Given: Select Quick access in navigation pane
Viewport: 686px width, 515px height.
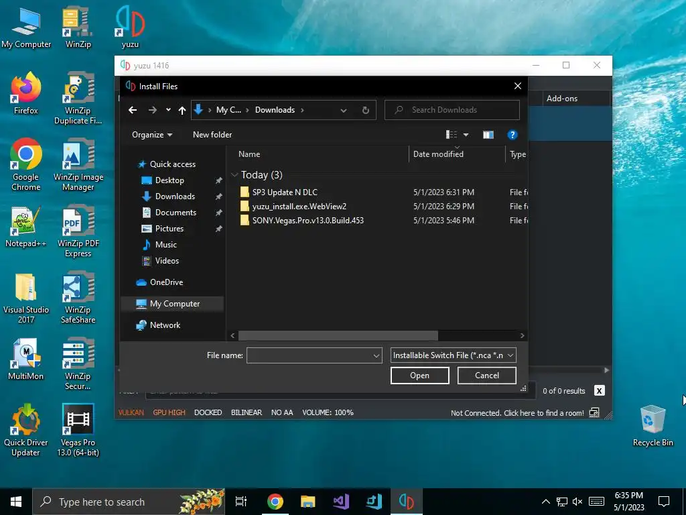Looking at the screenshot, I should coord(172,164).
